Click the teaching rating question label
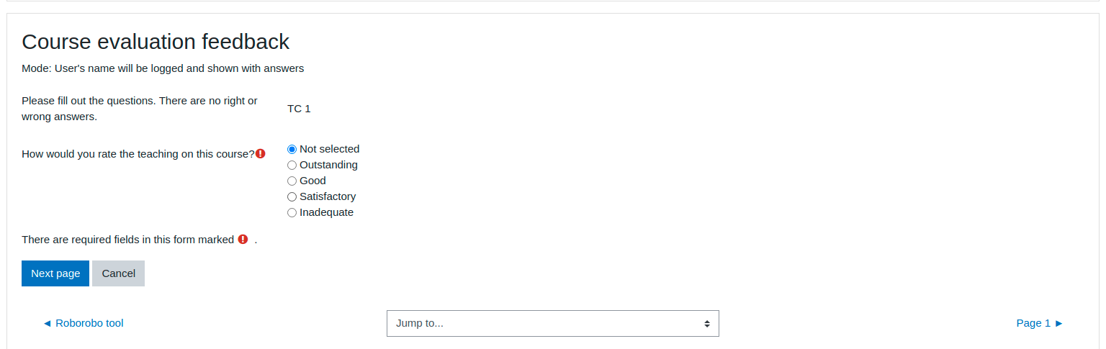Image resolution: width=1106 pixels, height=349 pixels. (x=138, y=153)
